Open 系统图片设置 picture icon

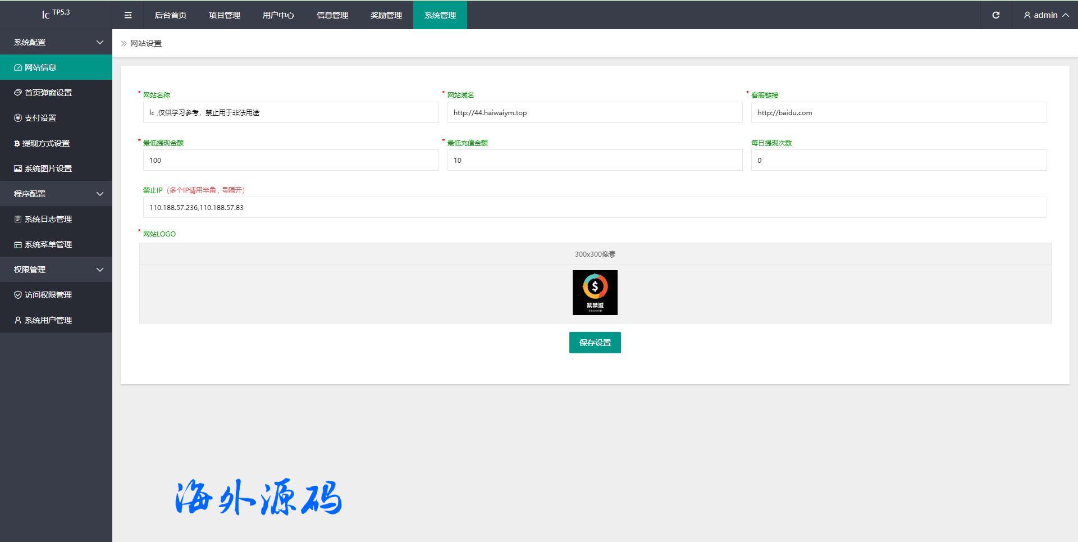point(18,168)
